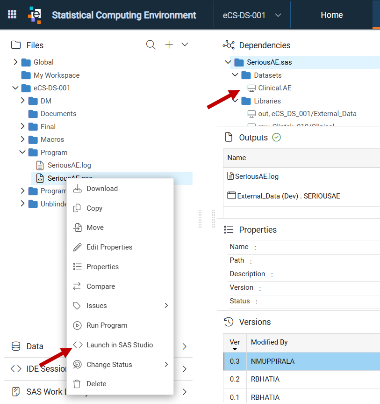Open the Files panel dropdown chevron
Image resolution: width=380 pixels, height=404 pixels.
tap(185, 44)
